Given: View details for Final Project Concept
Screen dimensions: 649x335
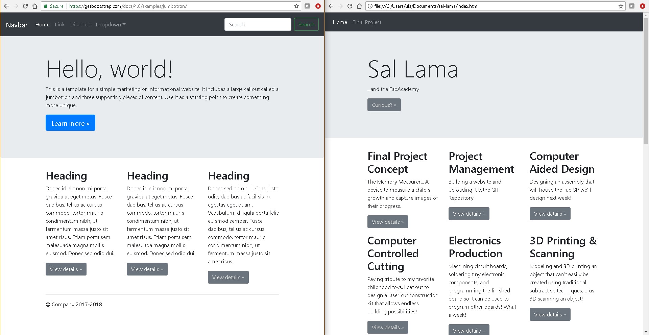Looking at the screenshot, I should point(388,222).
